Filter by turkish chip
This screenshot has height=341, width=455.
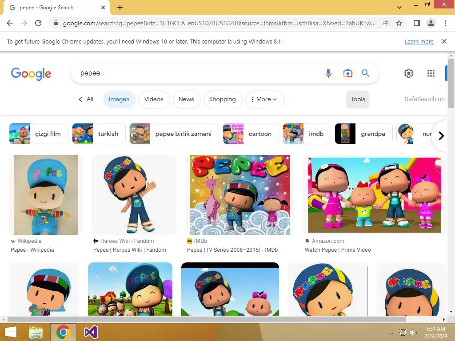pos(99,134)
